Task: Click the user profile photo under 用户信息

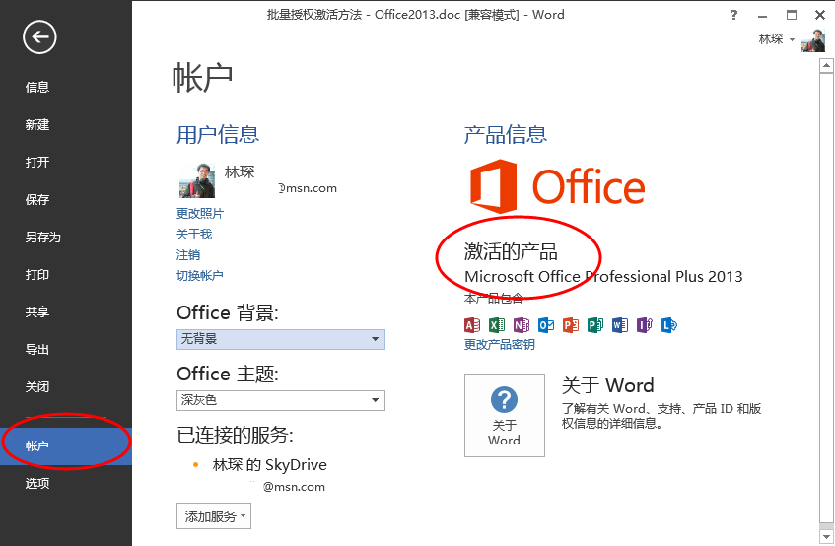Action: tap(197, 181)
